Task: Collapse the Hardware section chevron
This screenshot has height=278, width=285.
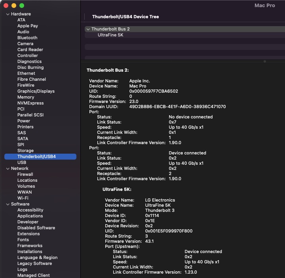Action: coord(8,14)
